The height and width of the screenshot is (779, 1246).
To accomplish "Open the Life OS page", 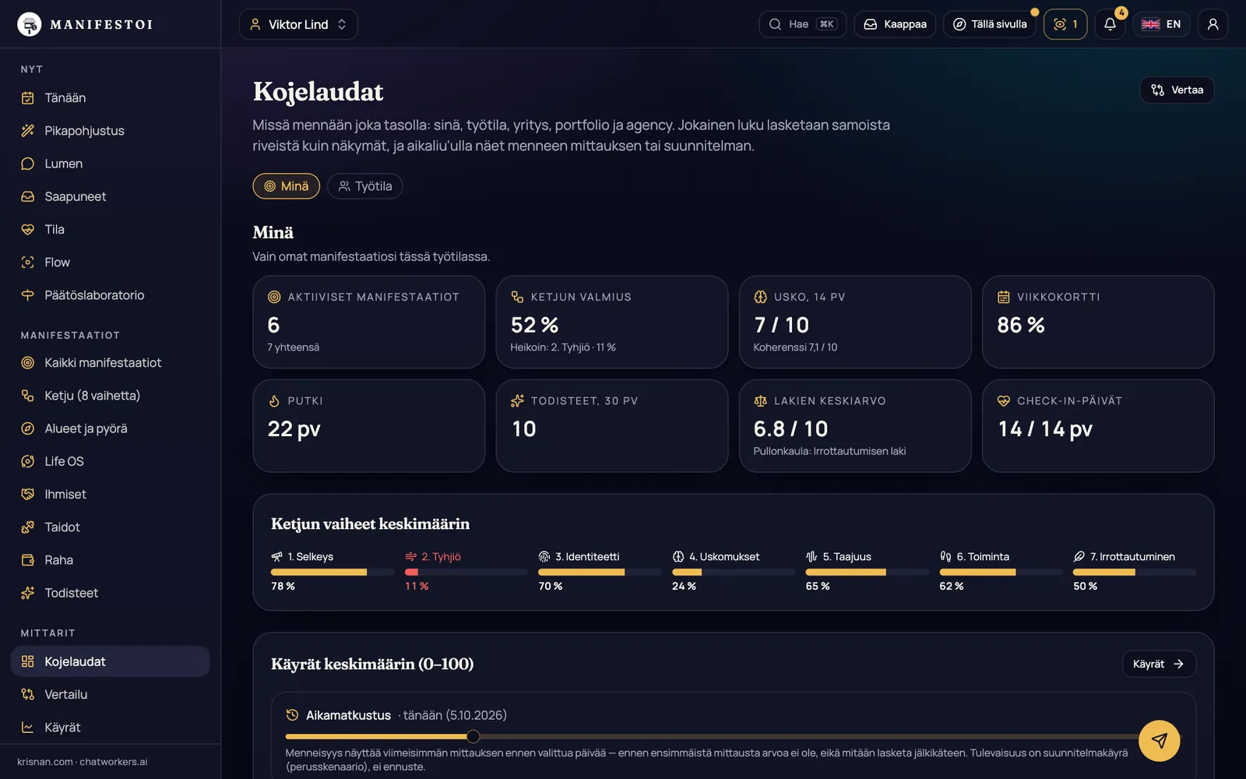I will point(110,461).
